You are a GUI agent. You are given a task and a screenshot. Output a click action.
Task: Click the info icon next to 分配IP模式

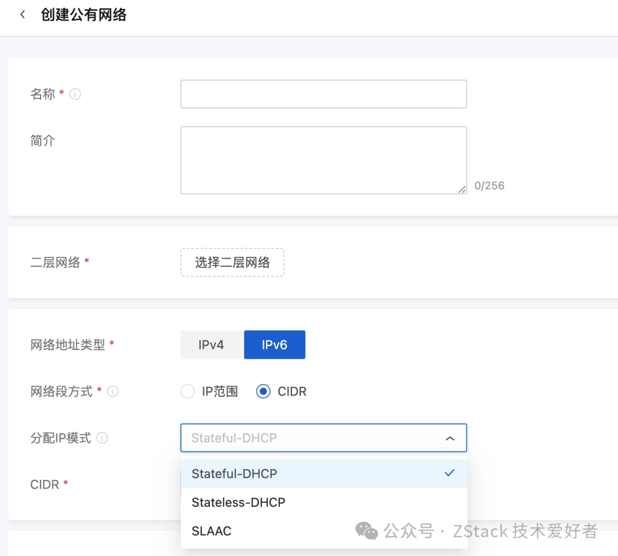[102, 438]
